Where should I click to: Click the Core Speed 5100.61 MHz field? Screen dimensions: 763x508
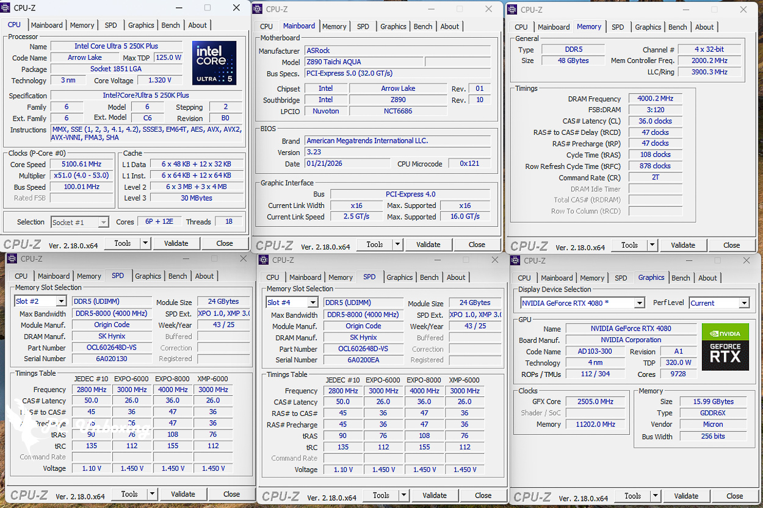click(x=81, y=164)
